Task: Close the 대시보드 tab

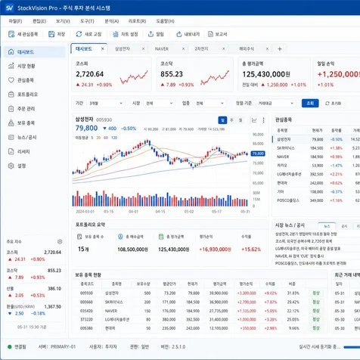Action: pyautogui.click(x=103, y=48)
